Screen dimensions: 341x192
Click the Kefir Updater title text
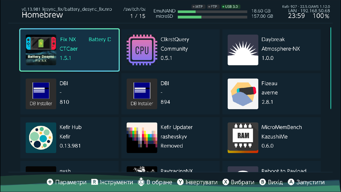pos(177,127)
